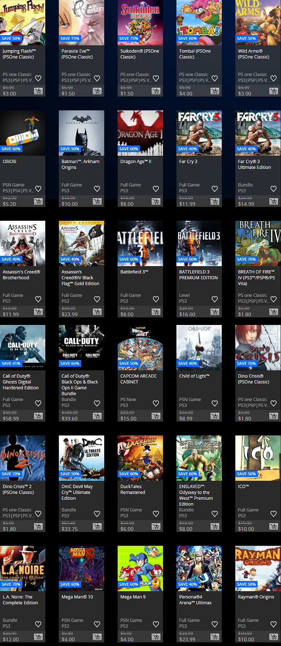The width and height of the screenshot is (281, 646).
Task: Add Far Cry 3 full game to cart
Action: click(215, 202)
